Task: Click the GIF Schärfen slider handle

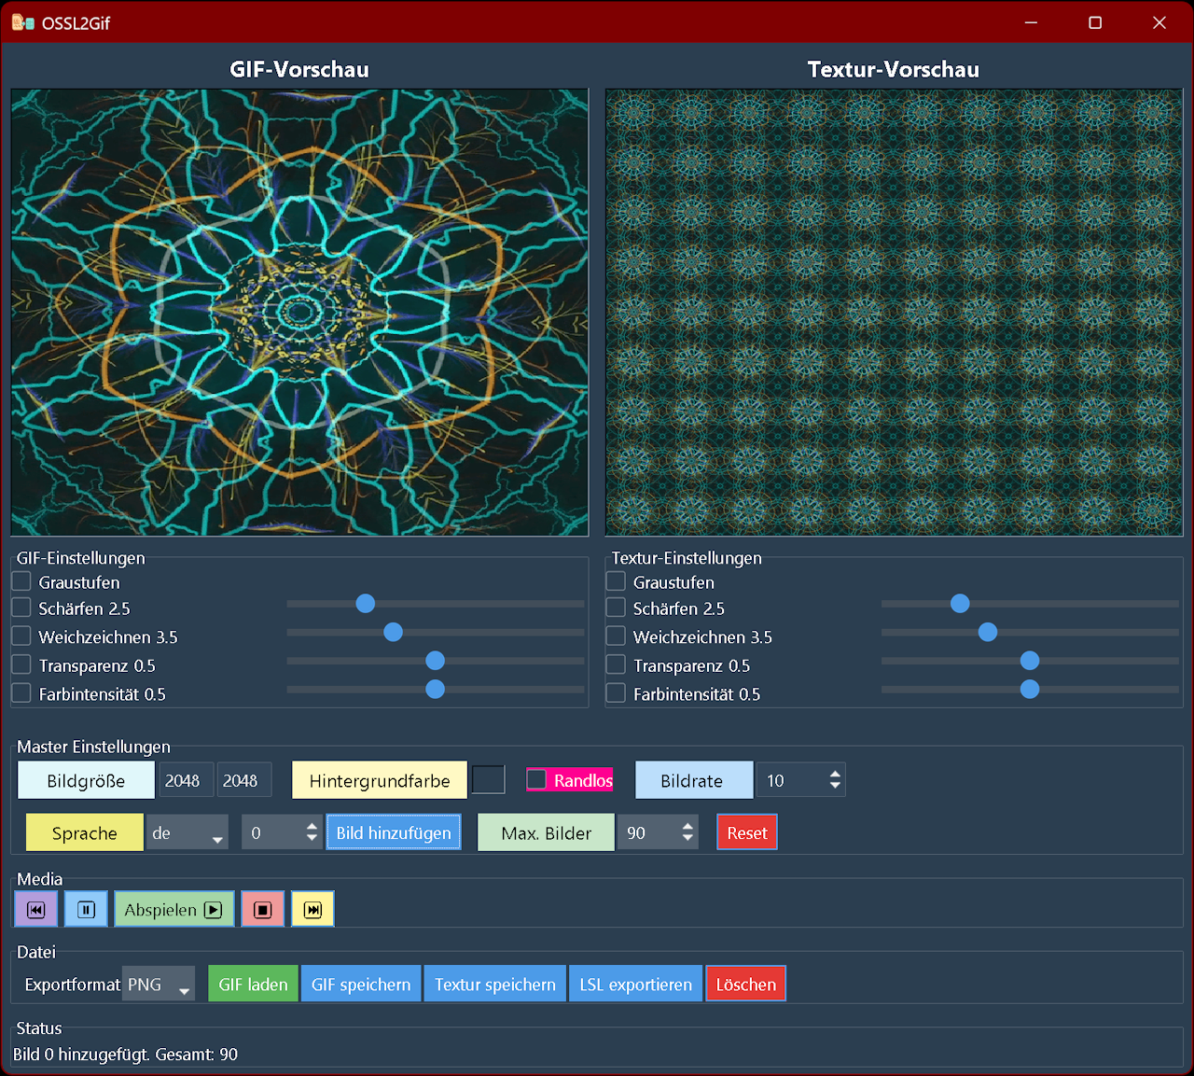Action: [366, 604]
